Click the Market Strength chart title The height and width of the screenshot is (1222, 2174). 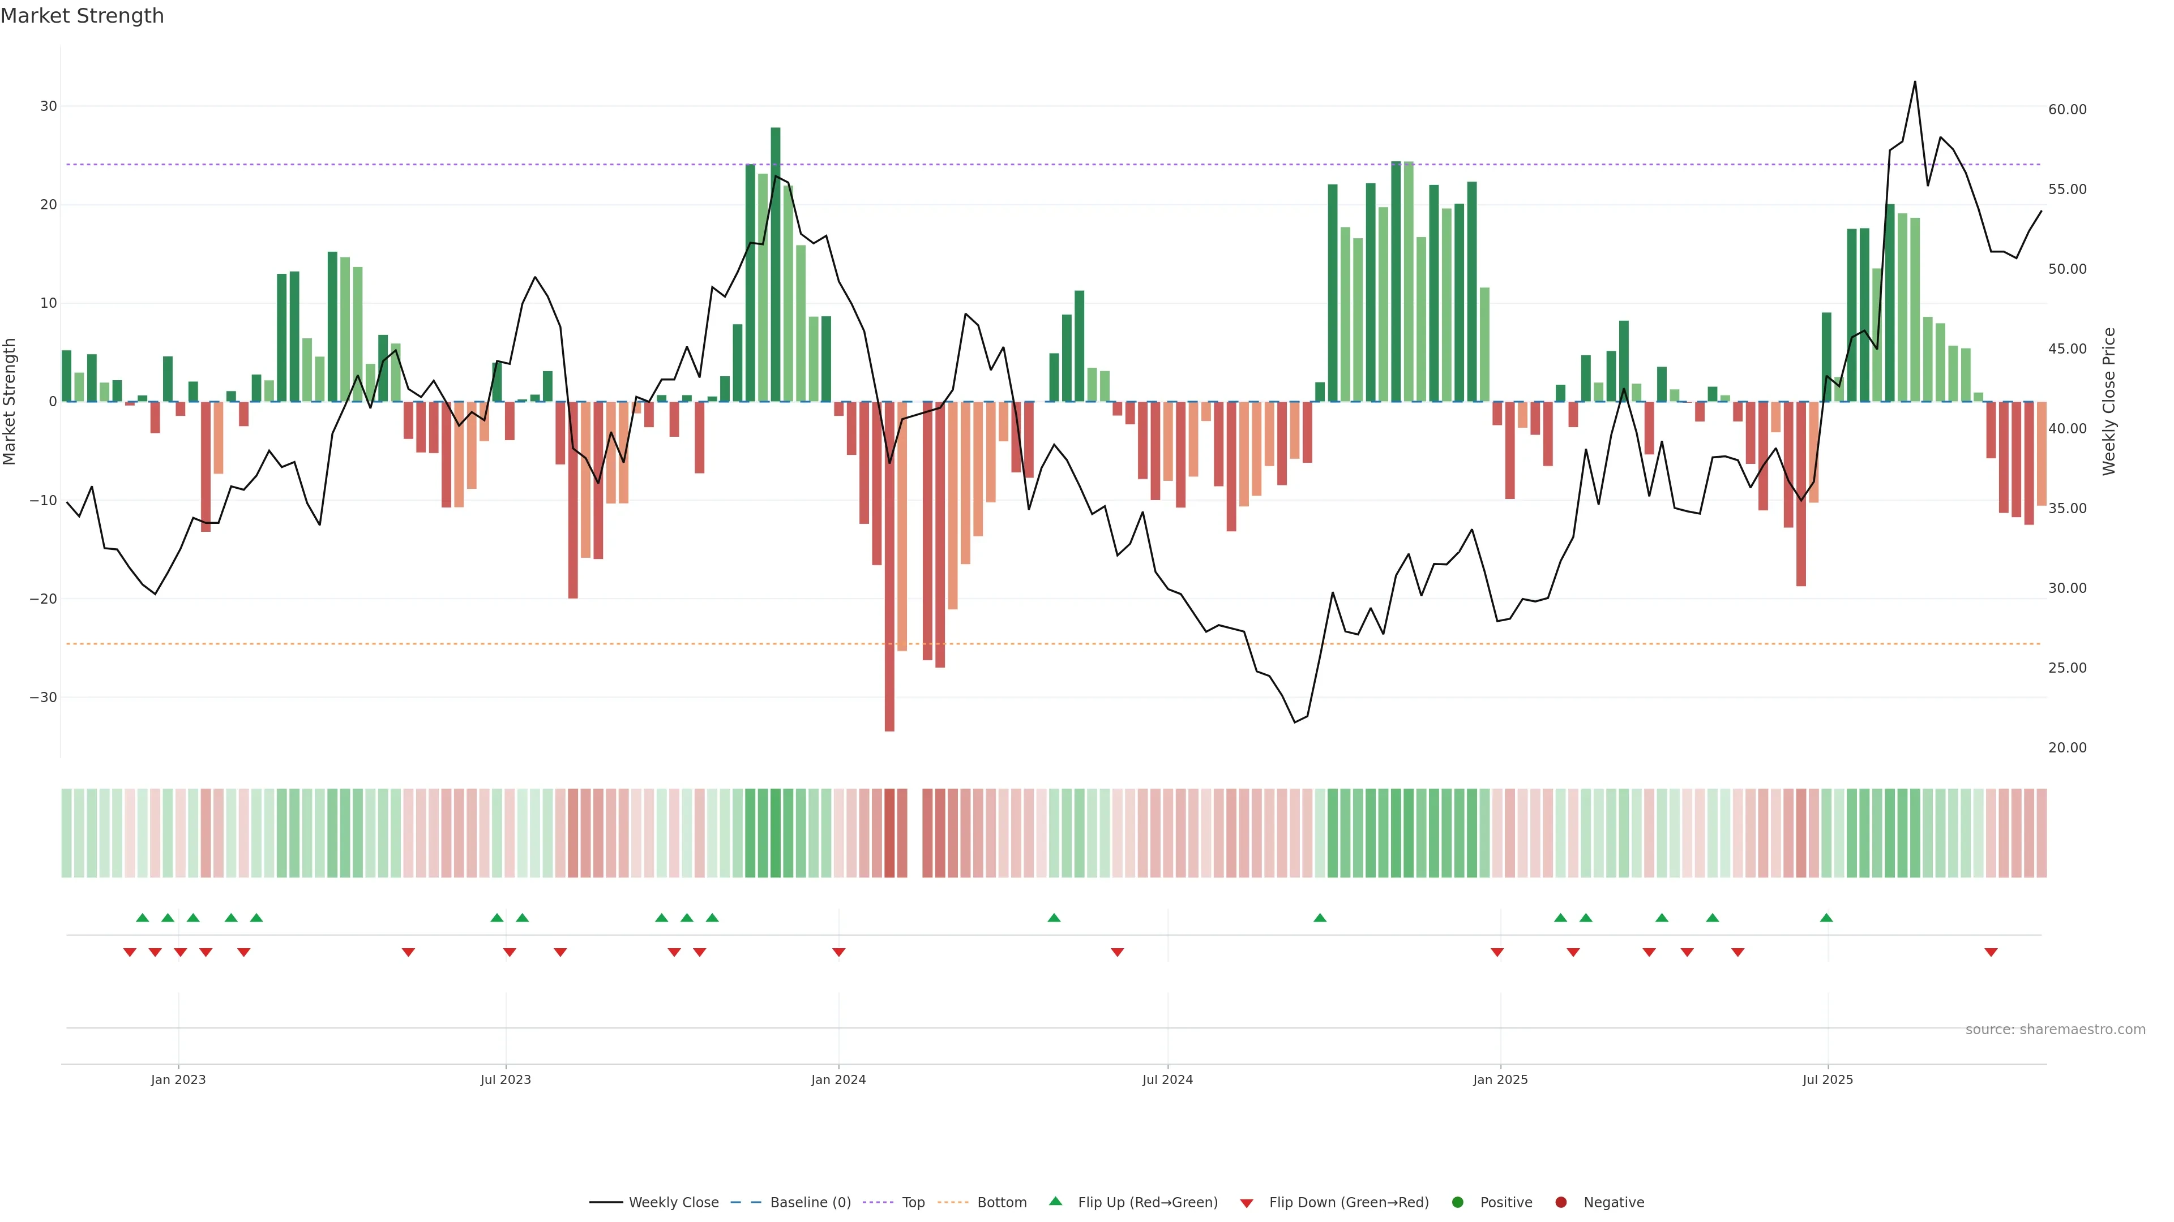(82, 16)
